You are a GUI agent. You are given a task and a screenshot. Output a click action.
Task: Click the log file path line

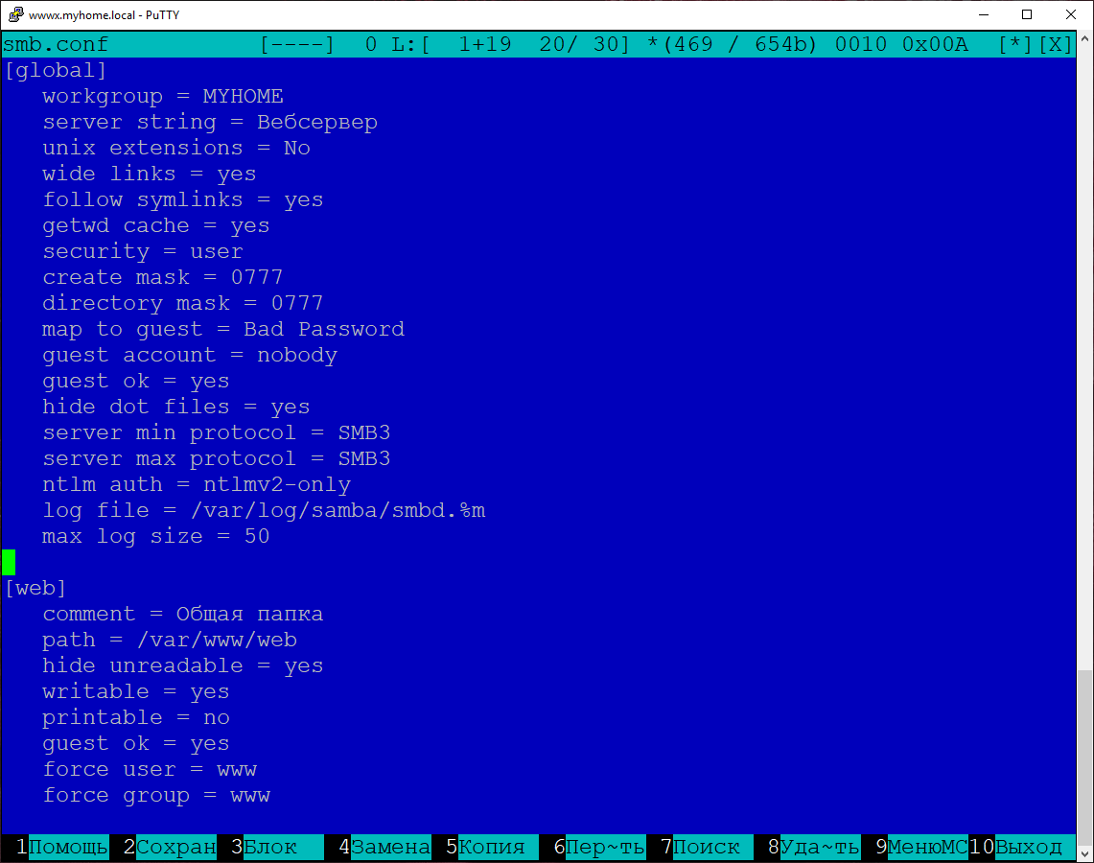click(264, 510)
